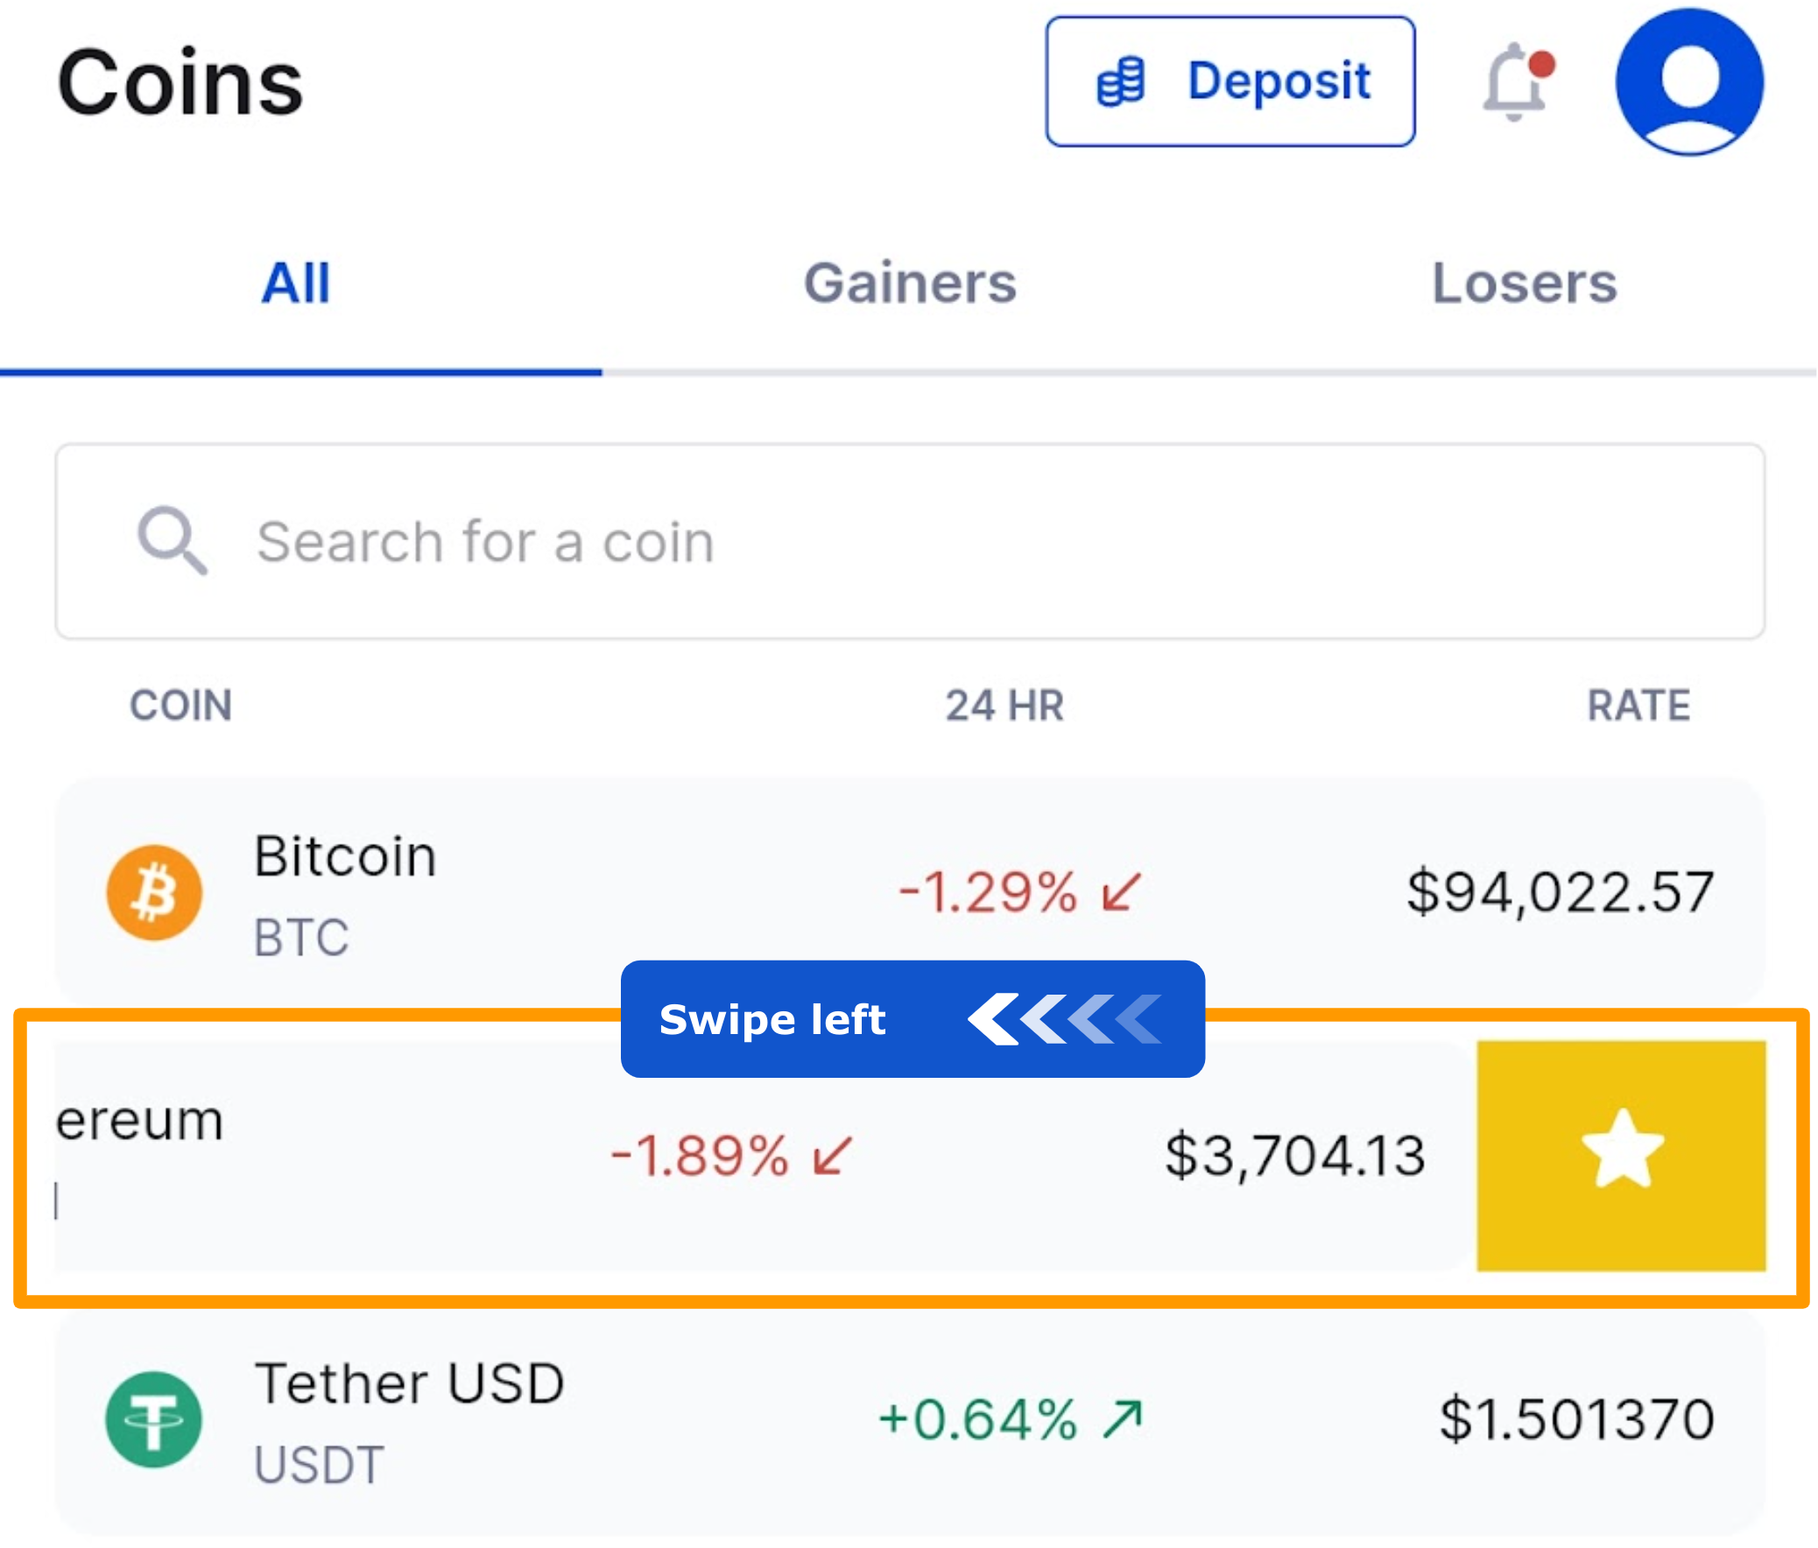Select the All coins tab

coord(296,283)
